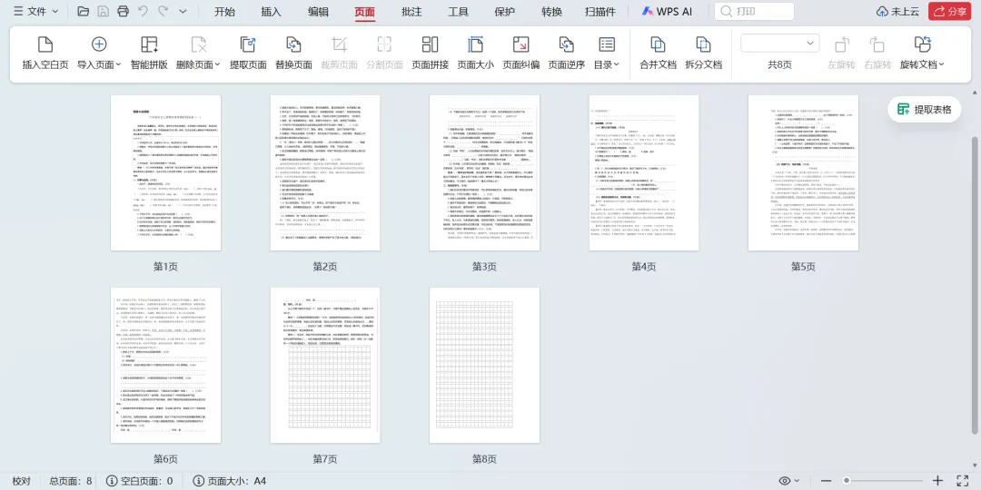Switch to the Start (开始) tab

[224, 12]
